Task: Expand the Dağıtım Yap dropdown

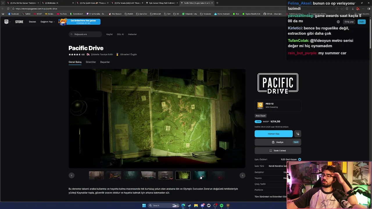Action: 47,22
